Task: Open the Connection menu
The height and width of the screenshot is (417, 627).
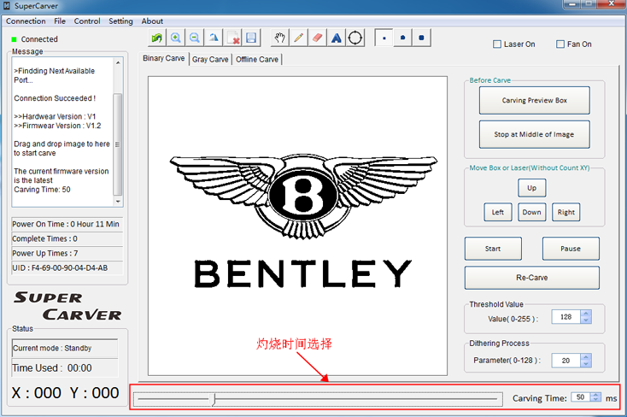Action: pyautogui.click(x=26, y=21)
